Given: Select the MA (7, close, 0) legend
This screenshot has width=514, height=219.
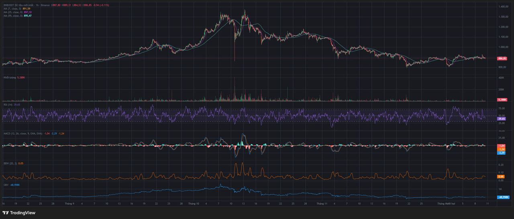Looking at the screenshot, I should click(13, 8).
